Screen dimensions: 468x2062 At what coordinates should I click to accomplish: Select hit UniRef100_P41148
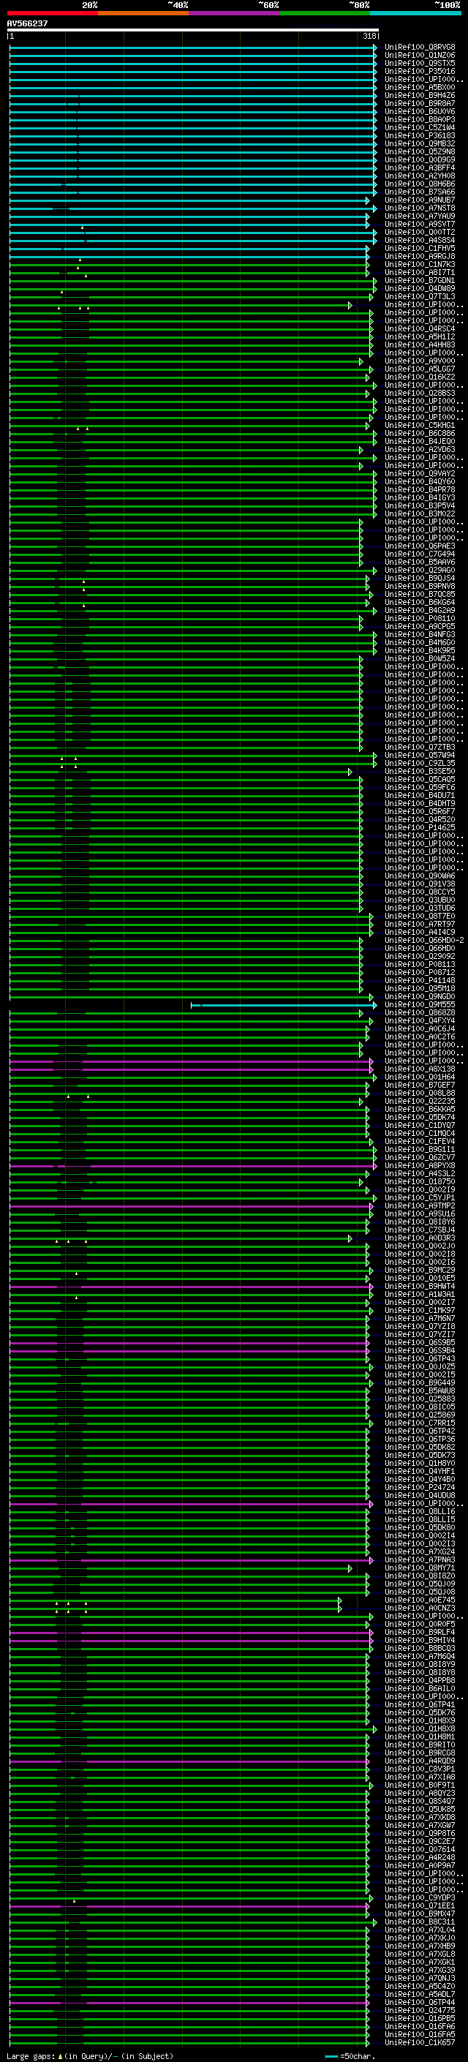click(420, 981)
